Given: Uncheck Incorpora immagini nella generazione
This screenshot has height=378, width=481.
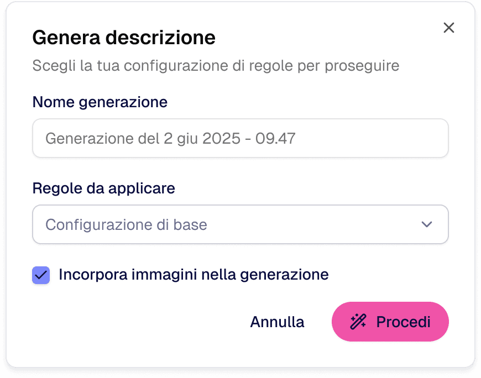Looking at the screenshot, I should pyautogui.click(x=40, y=275).
